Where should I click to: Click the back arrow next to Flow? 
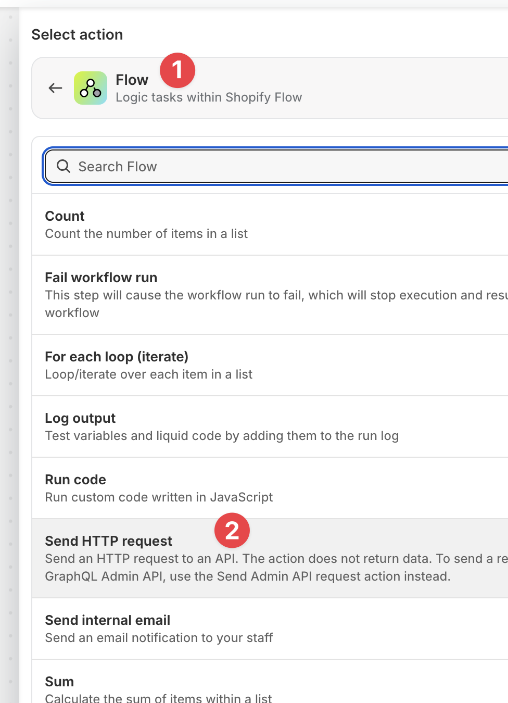(x=55, y=88)
